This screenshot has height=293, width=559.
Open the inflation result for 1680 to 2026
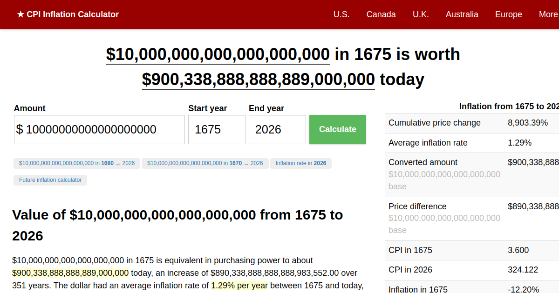pos(77,163)
